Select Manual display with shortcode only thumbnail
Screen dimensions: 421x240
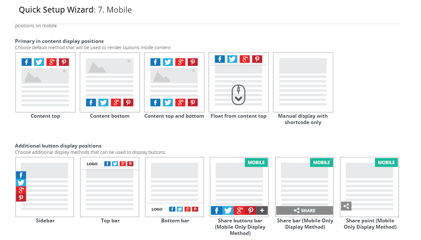tap(303, 82)
